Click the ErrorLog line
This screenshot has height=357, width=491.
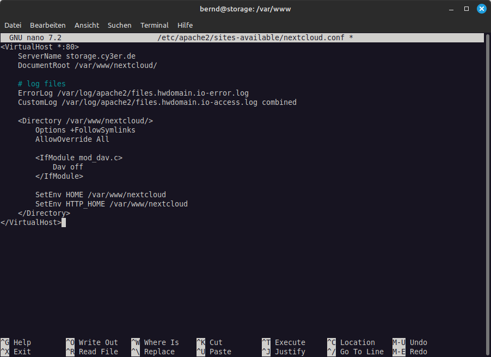point(133,93)
